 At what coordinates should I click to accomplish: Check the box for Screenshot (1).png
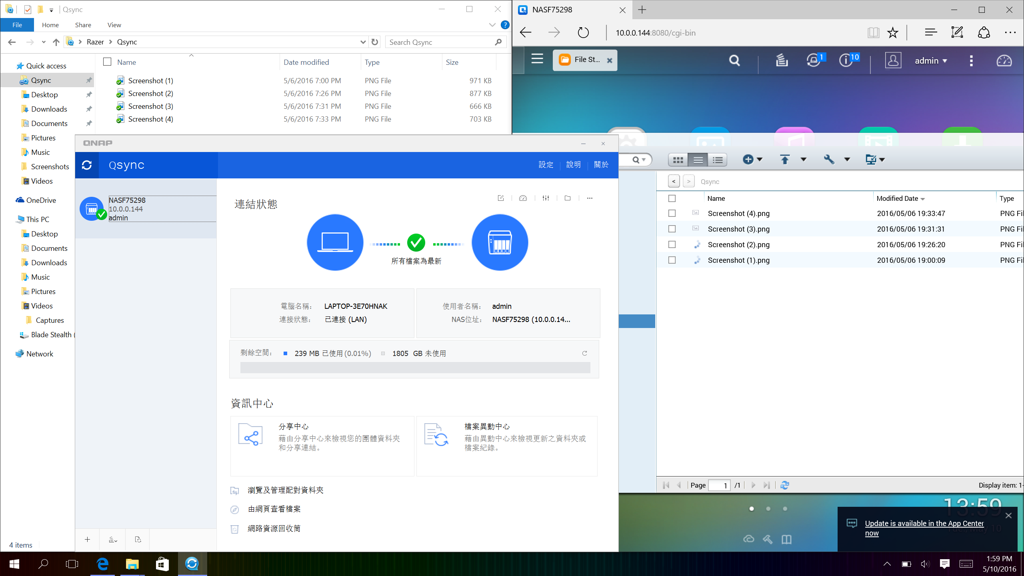click(x=672, y=260)
